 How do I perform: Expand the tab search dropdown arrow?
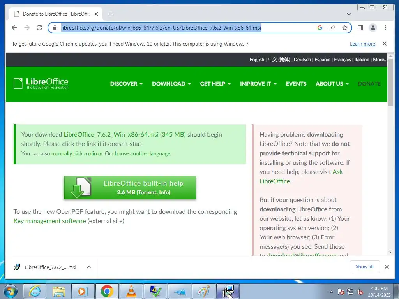pyautogui.click(x=349, y=14)
